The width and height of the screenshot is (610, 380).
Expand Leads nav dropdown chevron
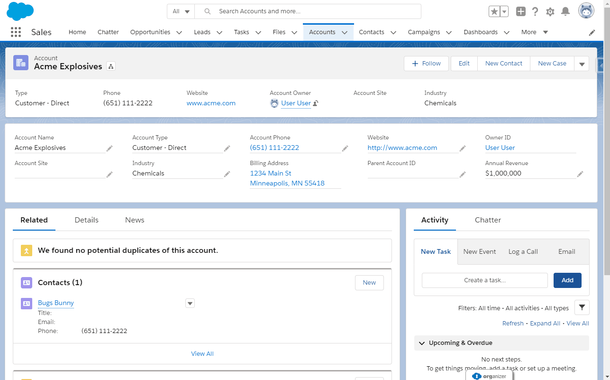click(x=219, y=32)
